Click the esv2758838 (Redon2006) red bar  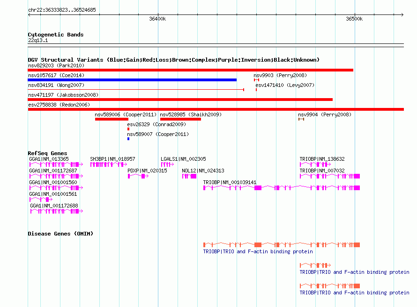[x=216, y=109]
